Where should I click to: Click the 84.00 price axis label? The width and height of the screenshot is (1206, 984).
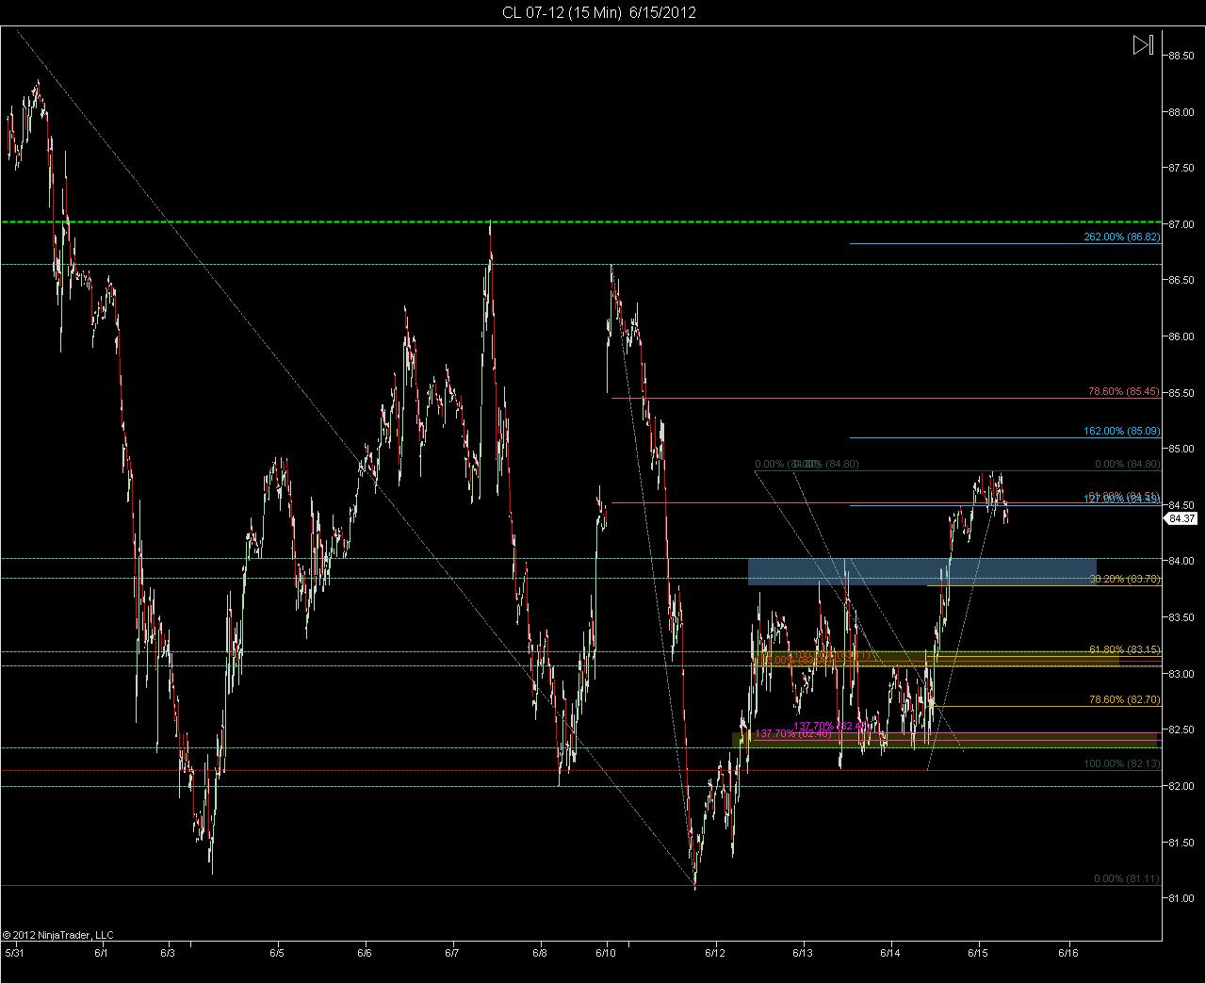1182,561
